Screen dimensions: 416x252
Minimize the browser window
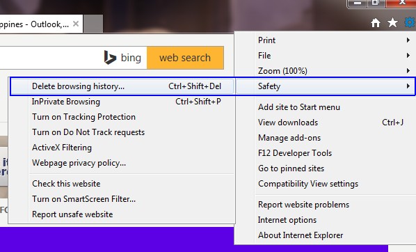[x=357, y=3]
